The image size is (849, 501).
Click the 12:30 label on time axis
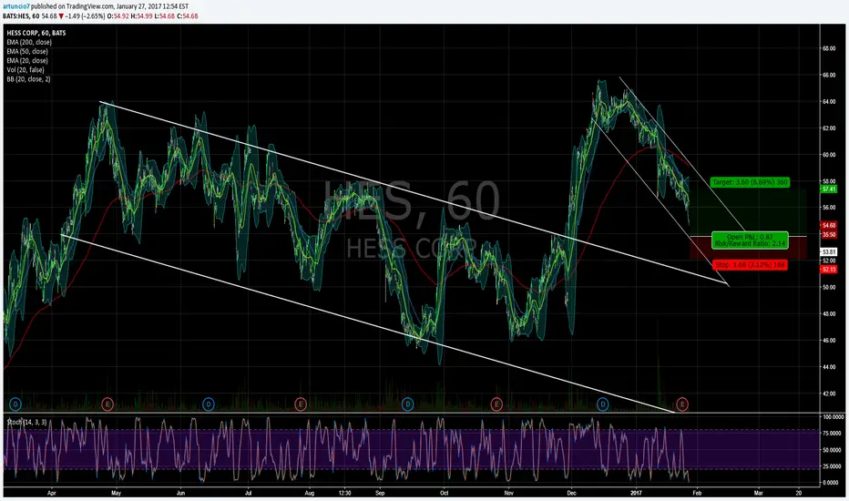[344, 493]
